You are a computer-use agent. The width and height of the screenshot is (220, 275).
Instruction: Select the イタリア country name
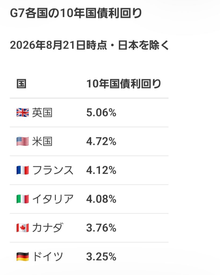coord(53,199)
